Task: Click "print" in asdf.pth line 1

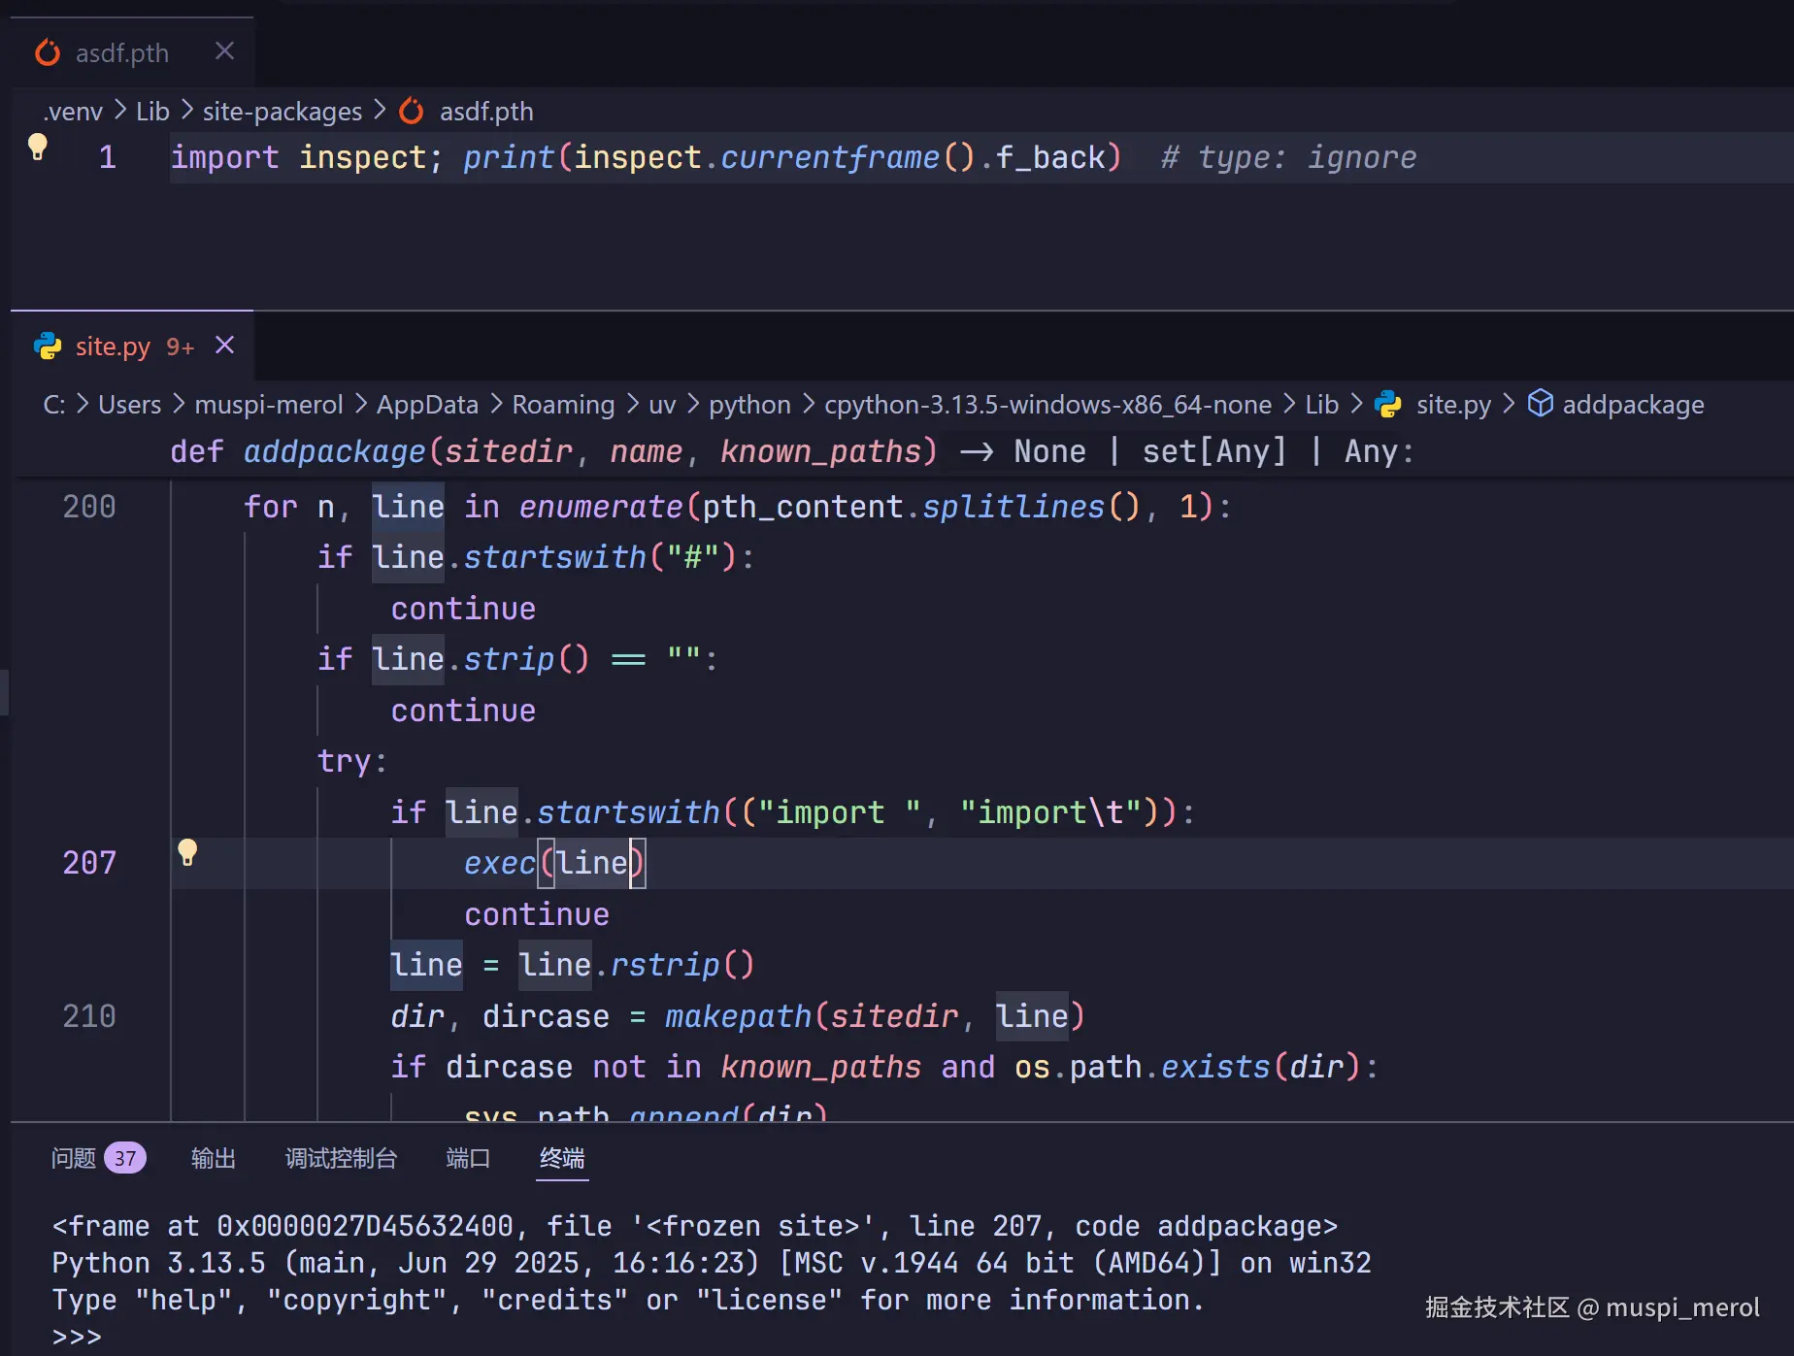Action: point(509,157)
